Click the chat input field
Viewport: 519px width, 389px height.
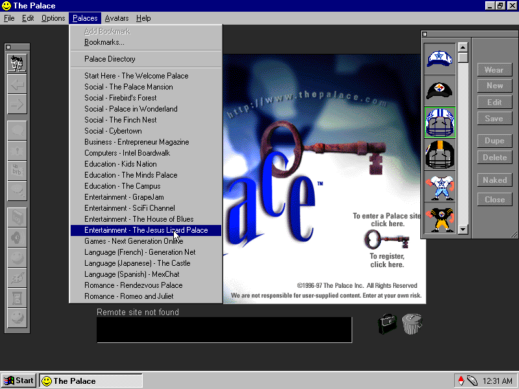click(224, 330)
